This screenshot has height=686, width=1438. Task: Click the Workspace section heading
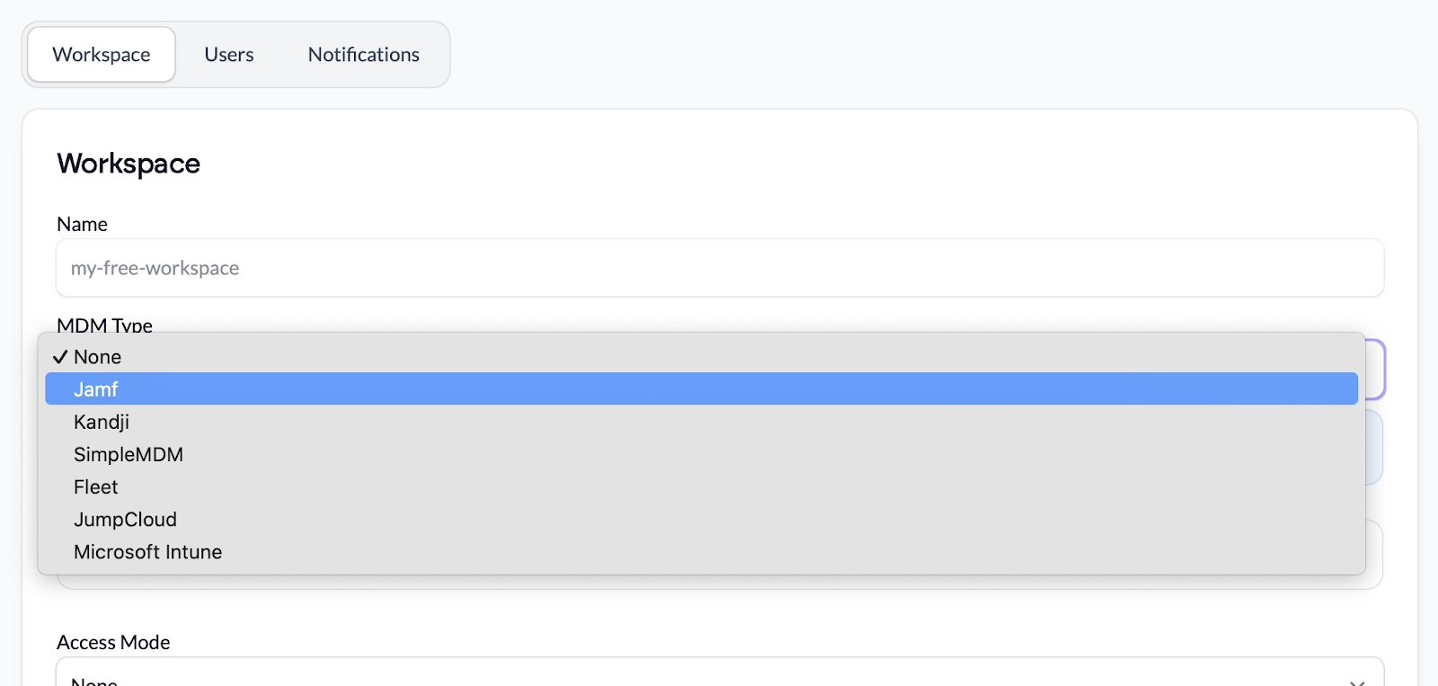129,164
